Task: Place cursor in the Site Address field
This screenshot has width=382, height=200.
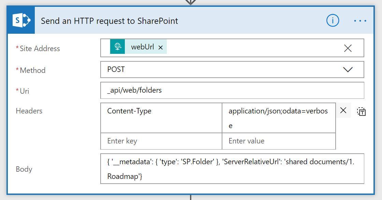Action: [239, 48]
